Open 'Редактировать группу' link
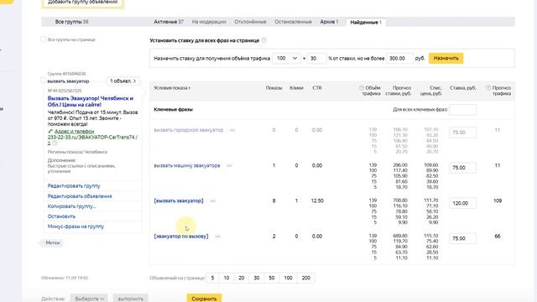537x302 pixels. click(x=74, y=186)
